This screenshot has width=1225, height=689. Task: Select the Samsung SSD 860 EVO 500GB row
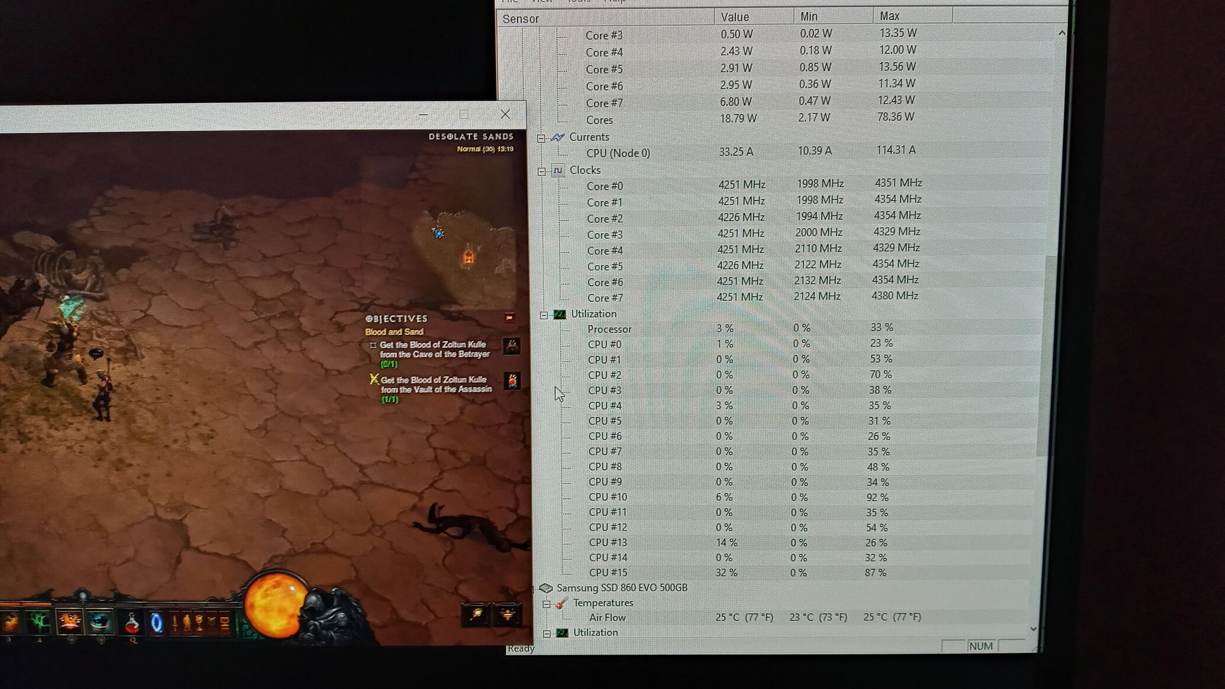[787, 587]
